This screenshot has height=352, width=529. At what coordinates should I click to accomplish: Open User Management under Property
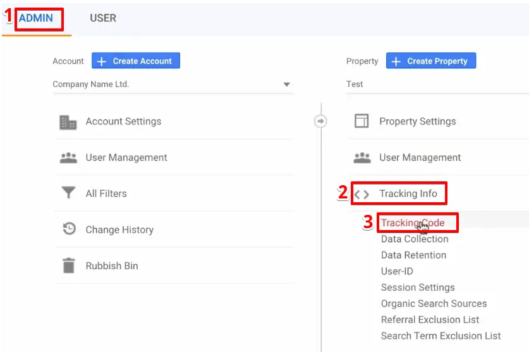pos(420,157)
